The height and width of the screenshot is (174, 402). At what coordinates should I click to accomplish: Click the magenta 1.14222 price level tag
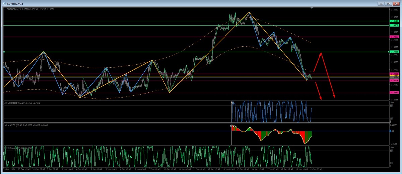pos(394,37)
